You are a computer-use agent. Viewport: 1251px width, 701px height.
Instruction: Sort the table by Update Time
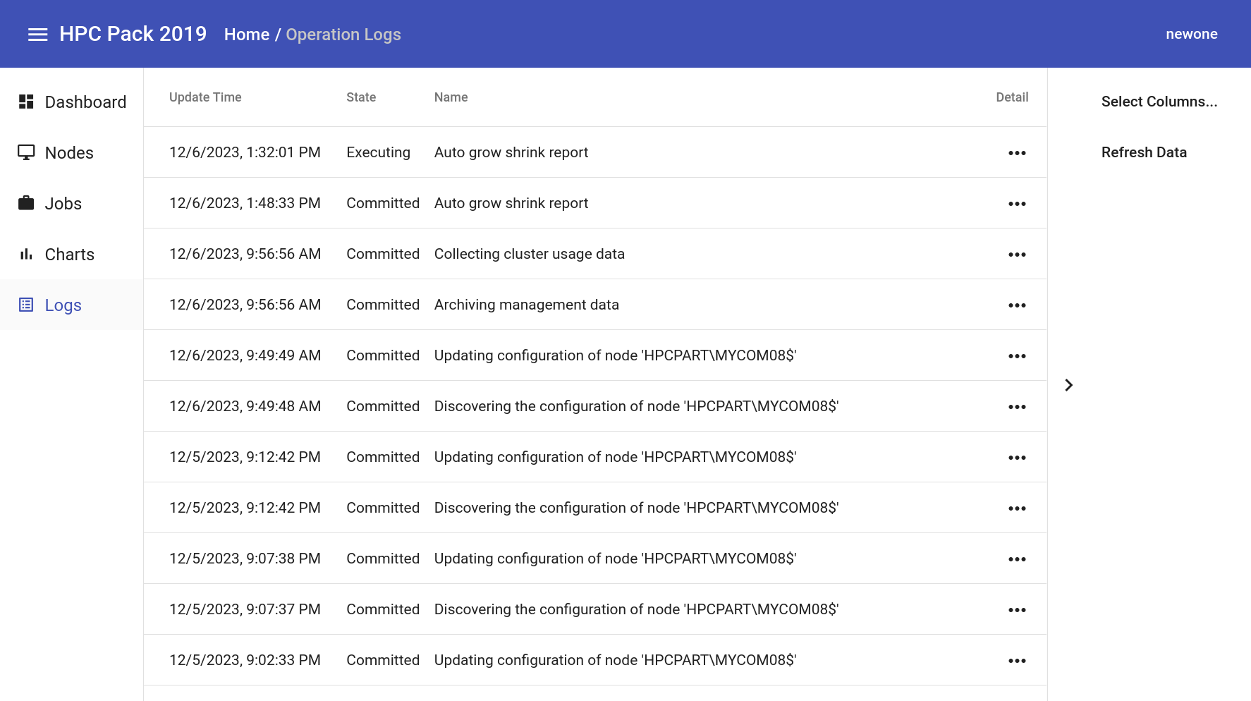(x=205, y=97)
